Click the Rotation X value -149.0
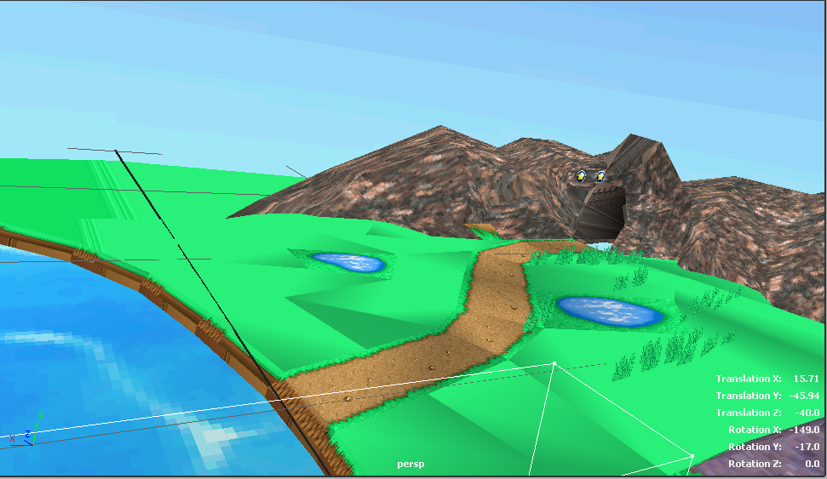The image size is (827, 479). 804,430
